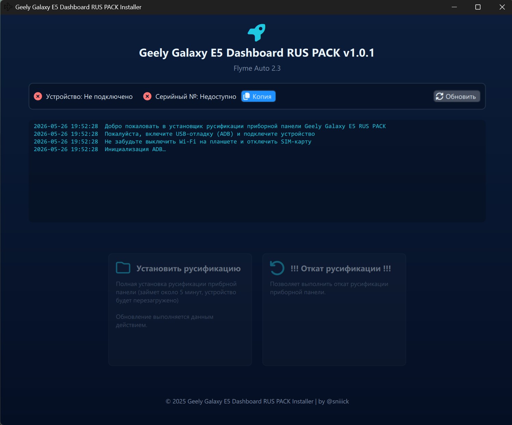Click the red X serial number status icon
Screen dimensions: 512x425
coord(147,96)
